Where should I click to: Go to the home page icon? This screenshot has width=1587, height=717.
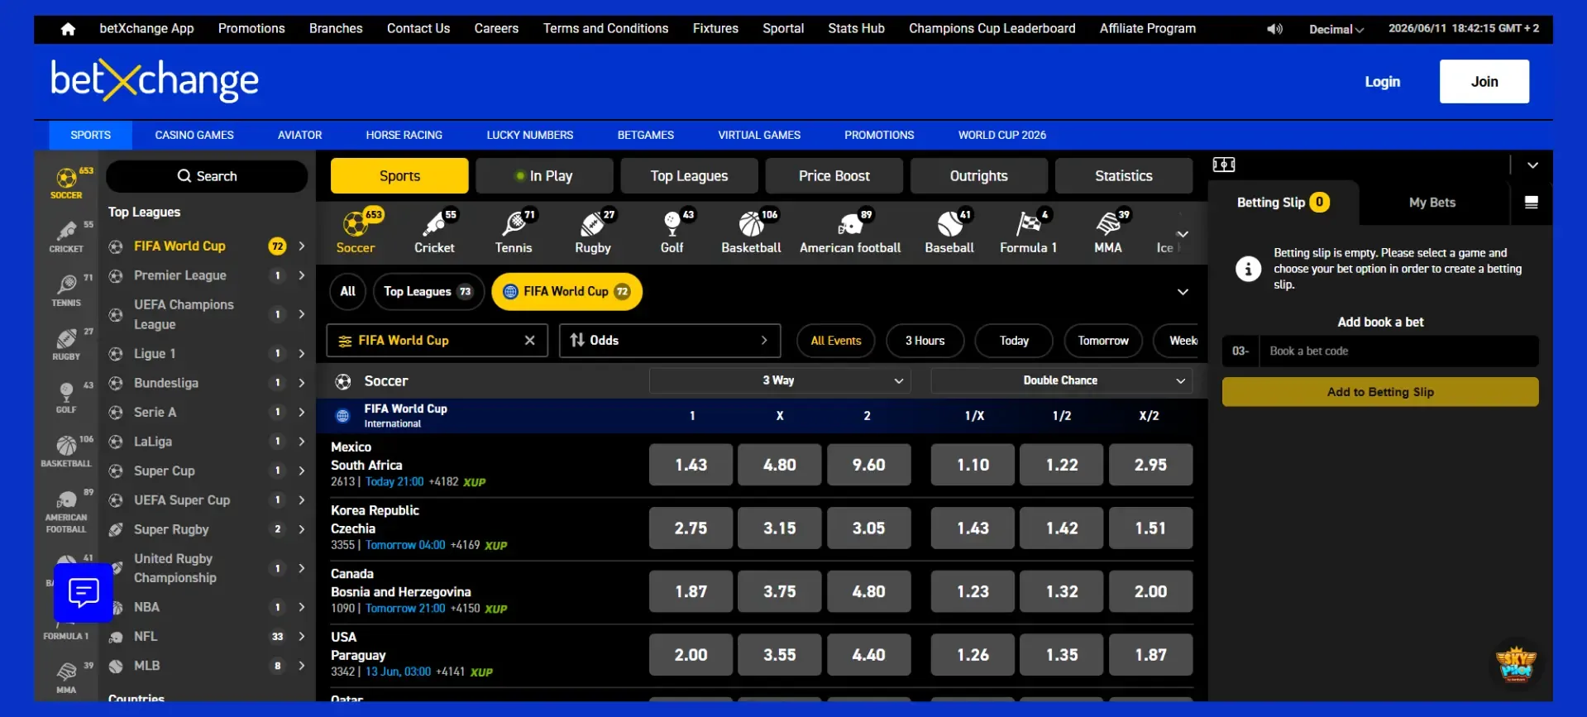(68, 29)
